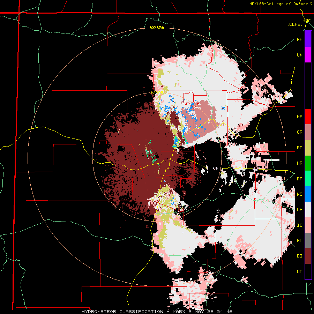Viewport: 314px width, 314px height.
Task: Select the dusty-pink GR legend swatch
Action: [308, 132]
